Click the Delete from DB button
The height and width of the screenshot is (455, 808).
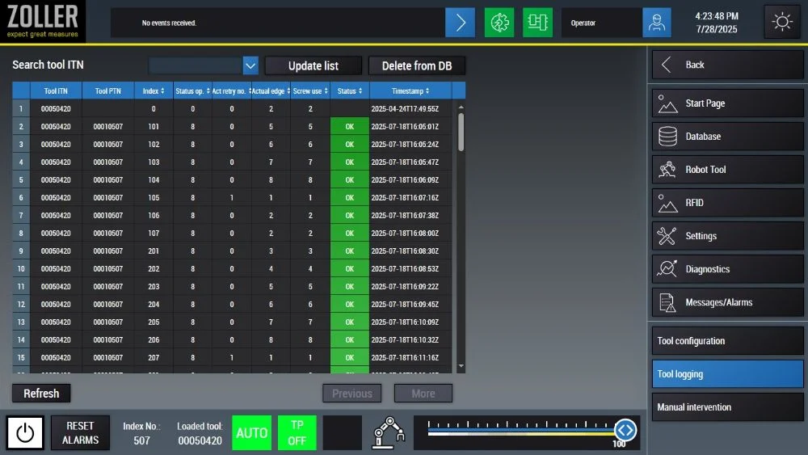coord(417,65)
